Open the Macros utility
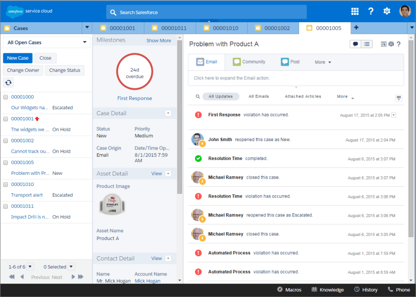Screen dimensions: 416x297 click(x=289, y=290)
